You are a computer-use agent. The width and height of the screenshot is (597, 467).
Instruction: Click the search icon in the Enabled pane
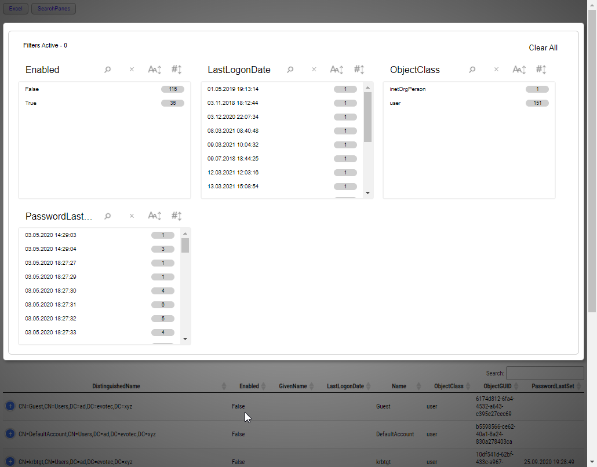click(108, 69)
